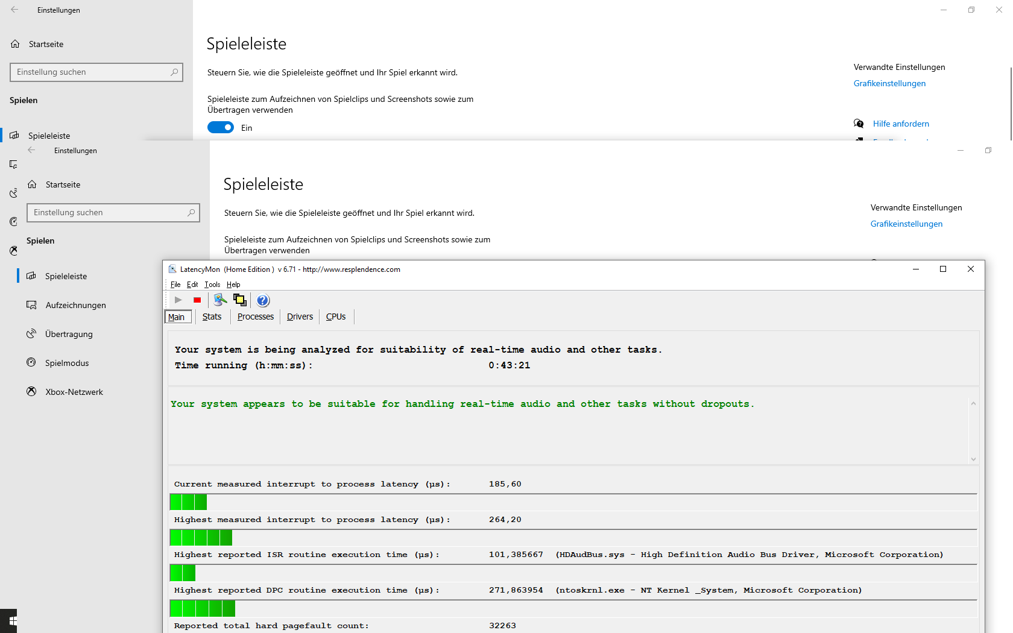Start monitoring with the LatencyMon play button
1013x633 pixels.
[x=178, y=300]
